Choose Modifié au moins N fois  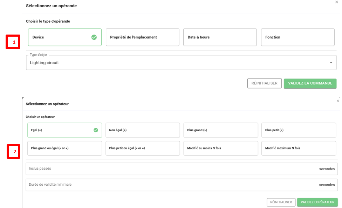point(220,148)
